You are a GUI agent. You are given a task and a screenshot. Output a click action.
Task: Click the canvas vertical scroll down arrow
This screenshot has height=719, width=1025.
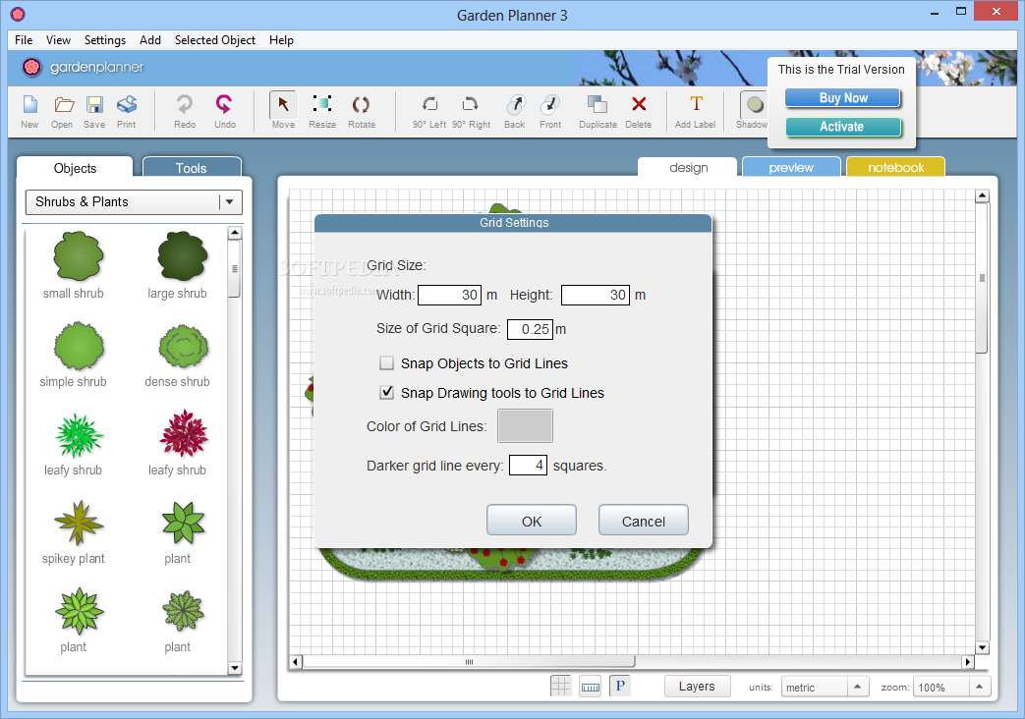point(982,647)
